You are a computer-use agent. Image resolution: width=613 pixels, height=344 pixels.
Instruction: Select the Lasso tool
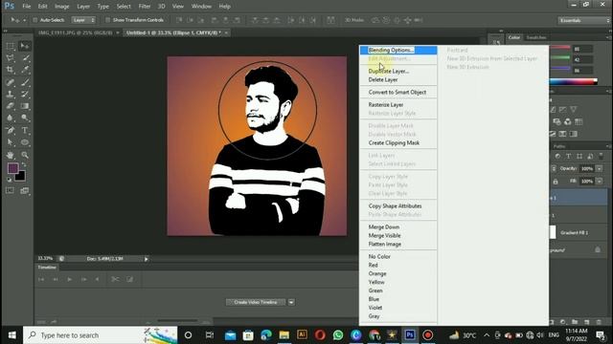(11, 58)
